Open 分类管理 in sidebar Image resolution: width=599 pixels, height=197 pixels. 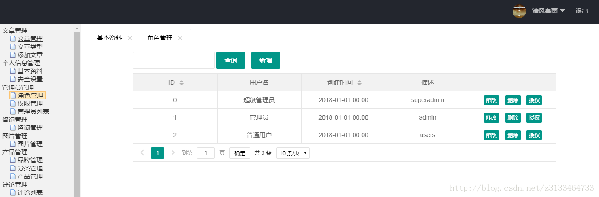pos(30,168)
